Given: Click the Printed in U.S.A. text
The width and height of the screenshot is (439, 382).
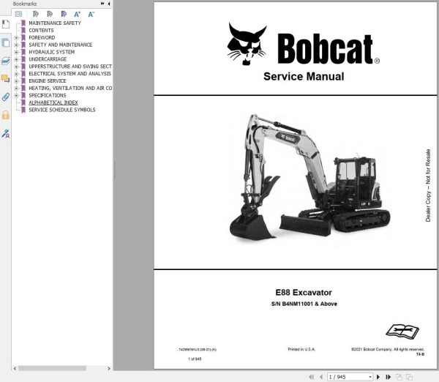Looking at the screenshot, I should click(301, 349).
